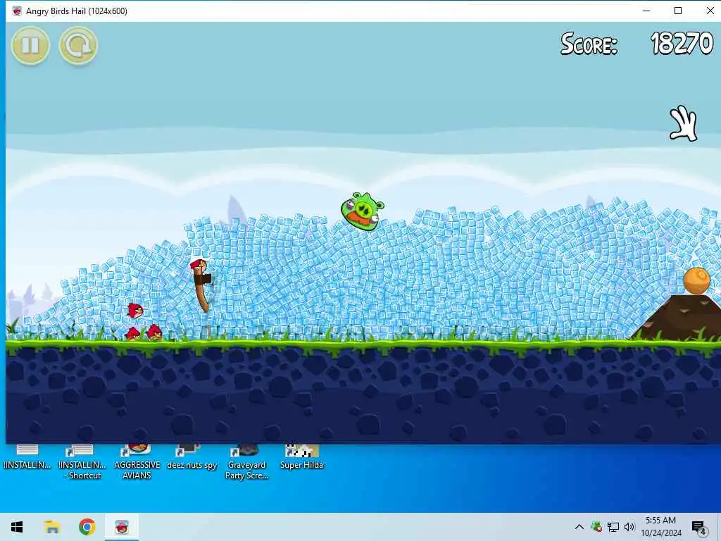Show hidden system tray icons
Viewport: 721px width, 541px height.
point(579,527)
